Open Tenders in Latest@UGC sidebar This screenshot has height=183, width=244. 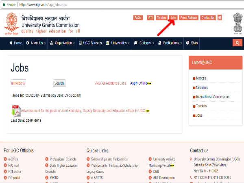point(201,106)
